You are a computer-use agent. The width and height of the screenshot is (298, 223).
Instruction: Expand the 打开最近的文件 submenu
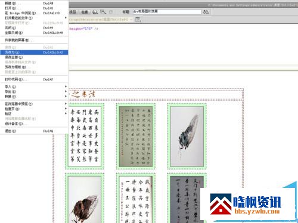click(34, 18)
